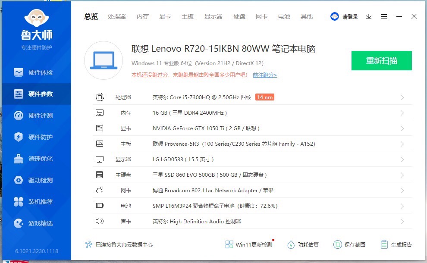Open the hamburger menu icon
This screenshot has width=427, height=263.
coord(384,17)
